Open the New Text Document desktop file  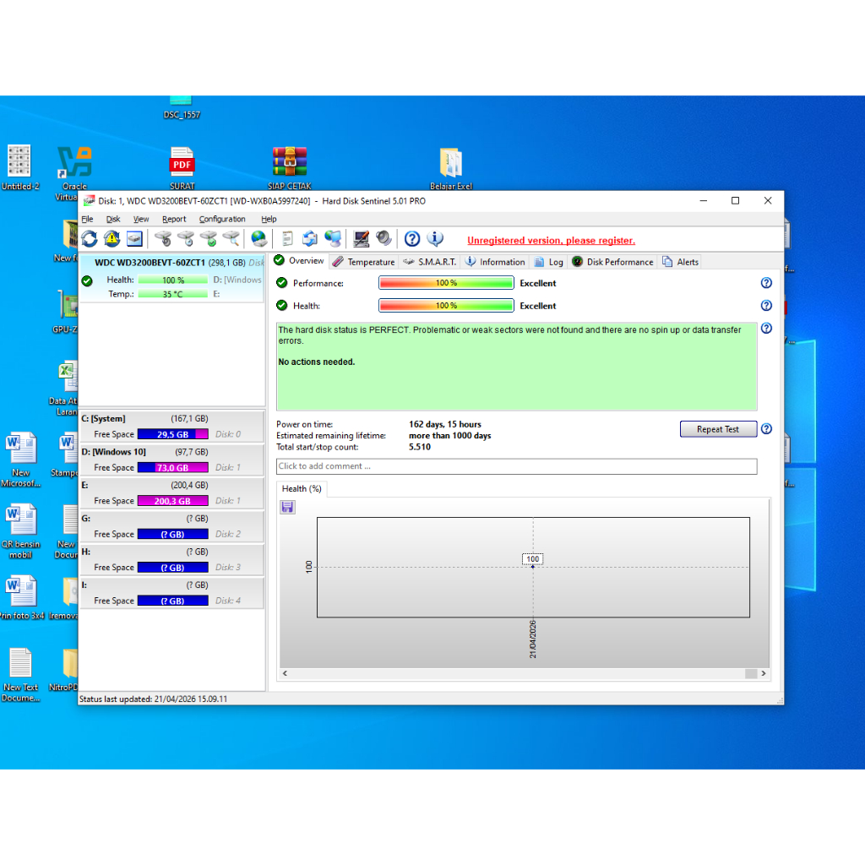[20, 674]
